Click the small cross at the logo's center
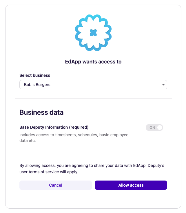This screenshot has height=213, width=186. click(93, 33)
